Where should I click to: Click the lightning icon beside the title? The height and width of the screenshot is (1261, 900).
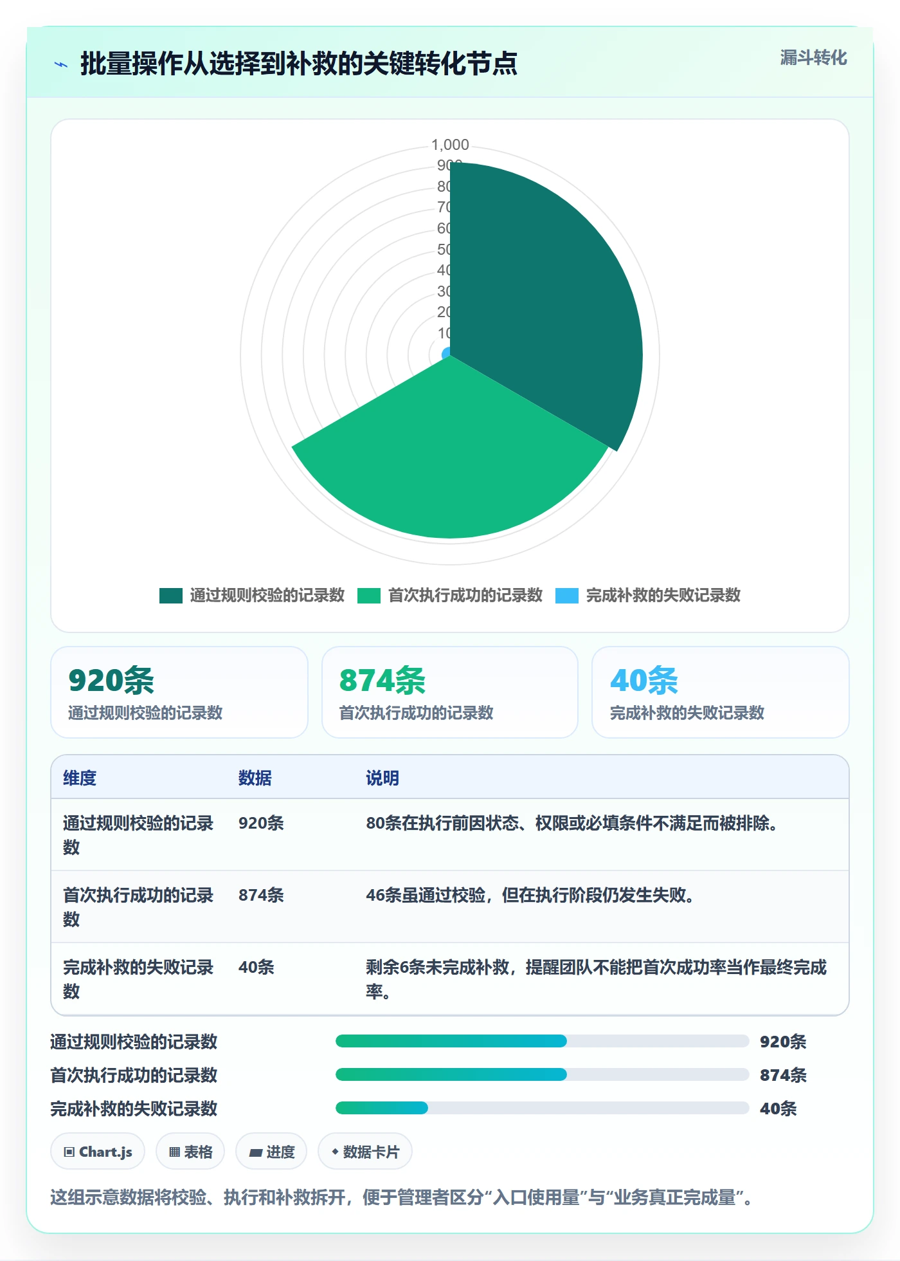point(61,64)
